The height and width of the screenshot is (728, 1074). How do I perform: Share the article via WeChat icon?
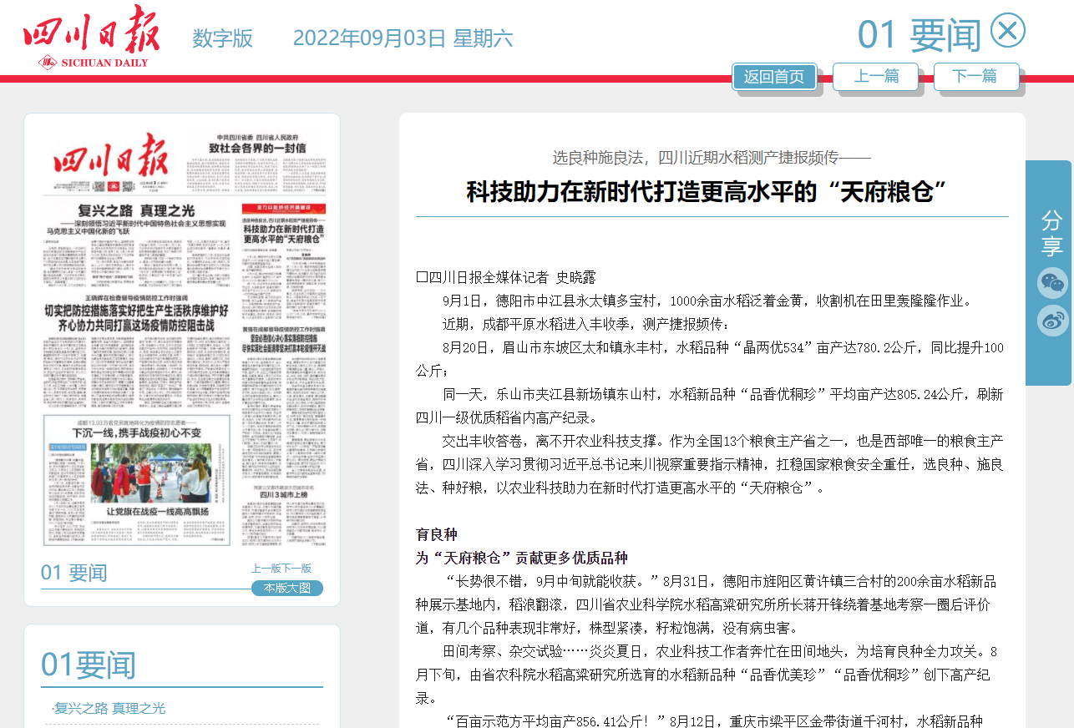1052,283
